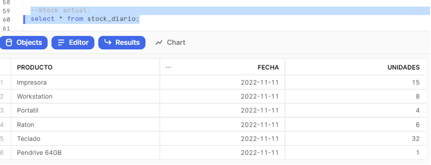Viewport: 431px width, 165px height.
Task: Click line number 59 in the gutter
Action: coord(6,11)
